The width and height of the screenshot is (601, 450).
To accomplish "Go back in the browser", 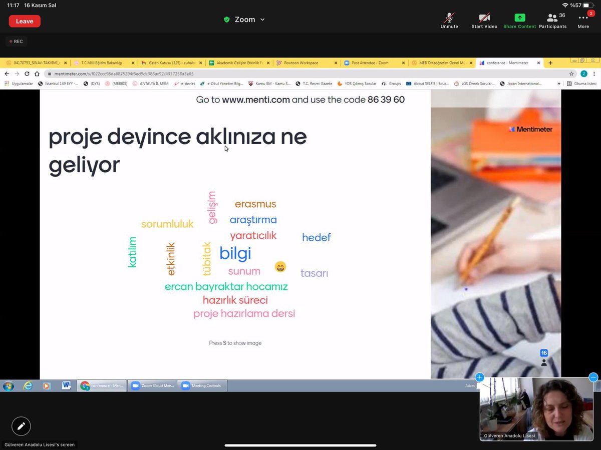I will pos(7,74).
